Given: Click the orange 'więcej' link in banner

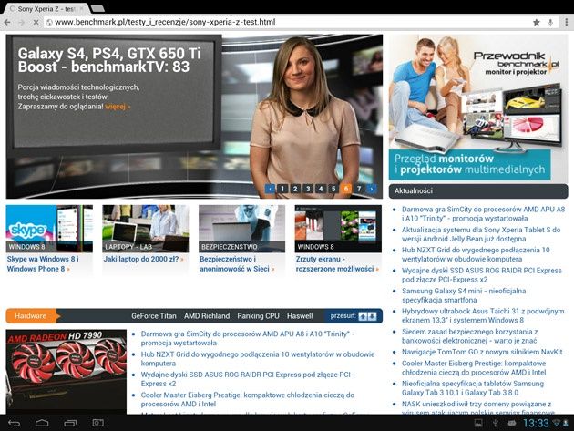Looking at the screenshot, I should pyautogui.click(x=118, y=107).
